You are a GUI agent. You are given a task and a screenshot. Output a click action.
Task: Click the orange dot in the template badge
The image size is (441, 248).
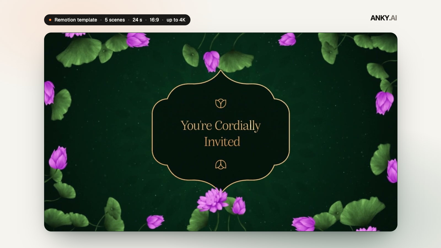pyautogui.click(x=50, y=20)
